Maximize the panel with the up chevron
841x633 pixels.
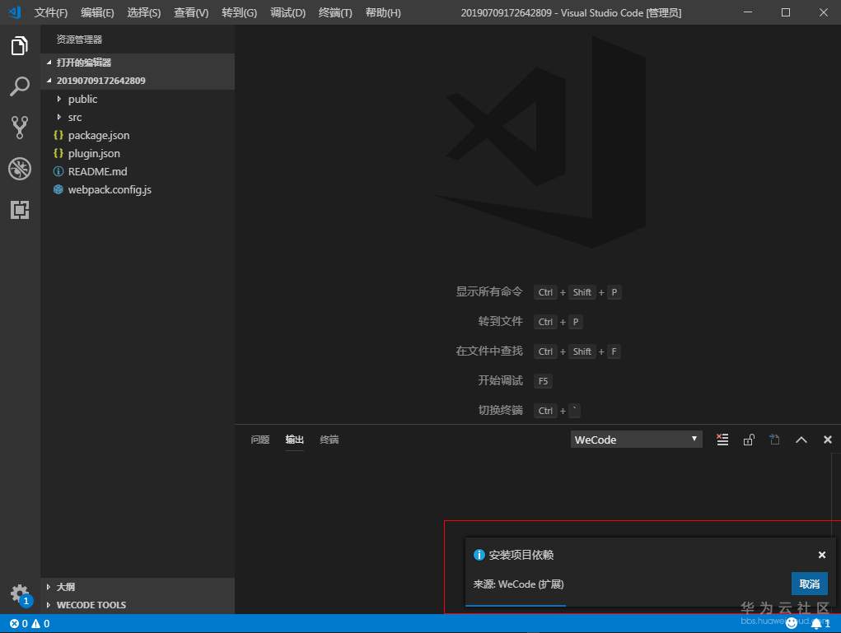point(801,440)
